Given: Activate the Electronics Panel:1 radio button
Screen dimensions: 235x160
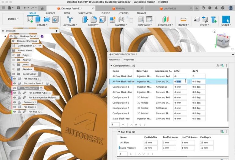Looking at the screenshot, I should [x=47, y=83].
